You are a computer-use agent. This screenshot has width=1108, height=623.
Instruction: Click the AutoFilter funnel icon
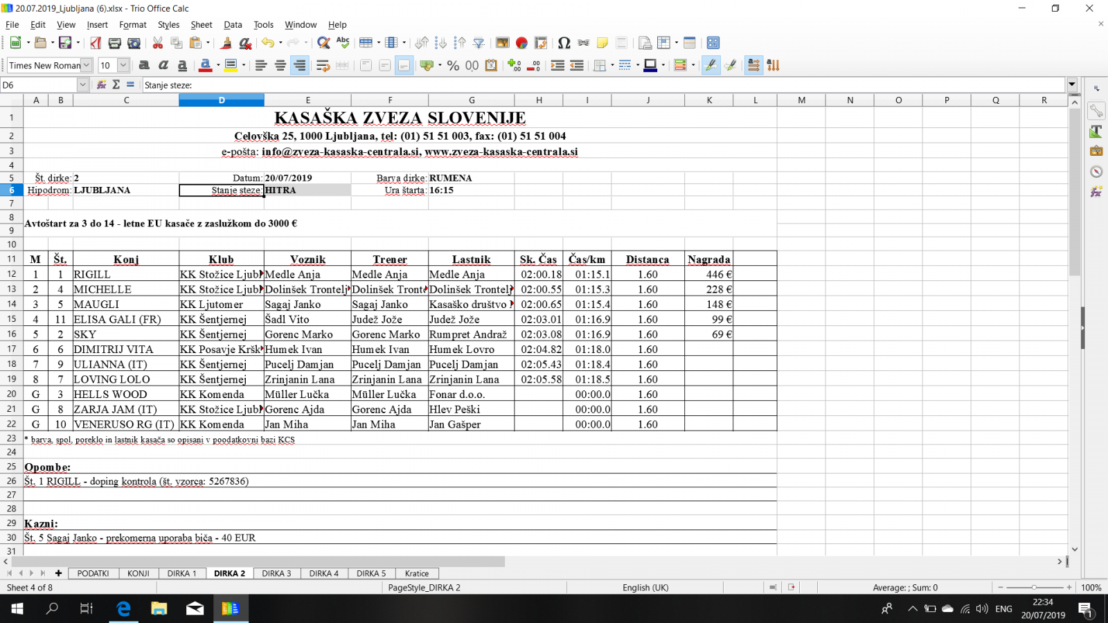click(479, 43)
